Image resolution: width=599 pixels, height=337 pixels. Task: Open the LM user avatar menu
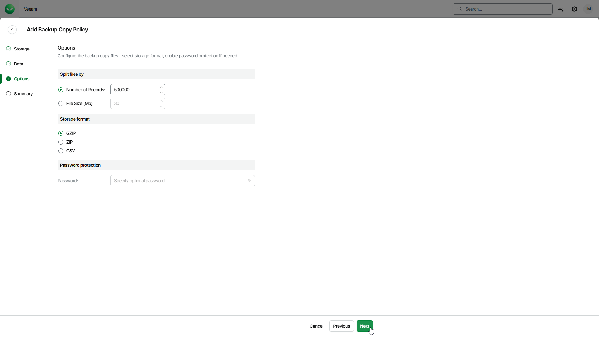click(x=588, y=9)
